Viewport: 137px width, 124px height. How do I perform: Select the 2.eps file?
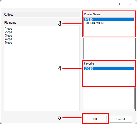9,32
